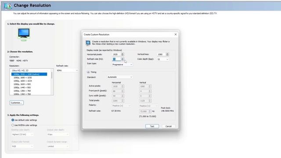The height and width of the screenshot is (158, 281).
Task: Open the Horizontal Polarity dropdown
Action: pos(121,106)
